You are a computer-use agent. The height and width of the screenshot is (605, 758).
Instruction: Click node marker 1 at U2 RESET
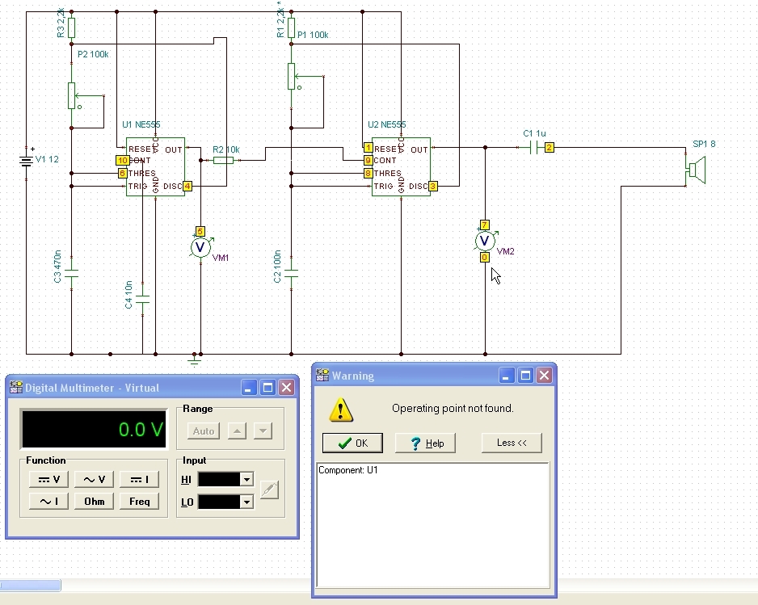368,147
